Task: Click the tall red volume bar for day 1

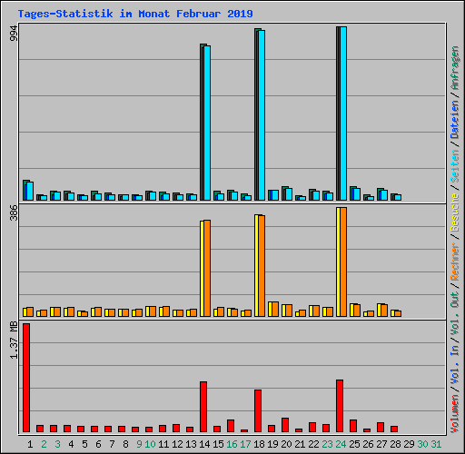Action: tap(26, 378)
